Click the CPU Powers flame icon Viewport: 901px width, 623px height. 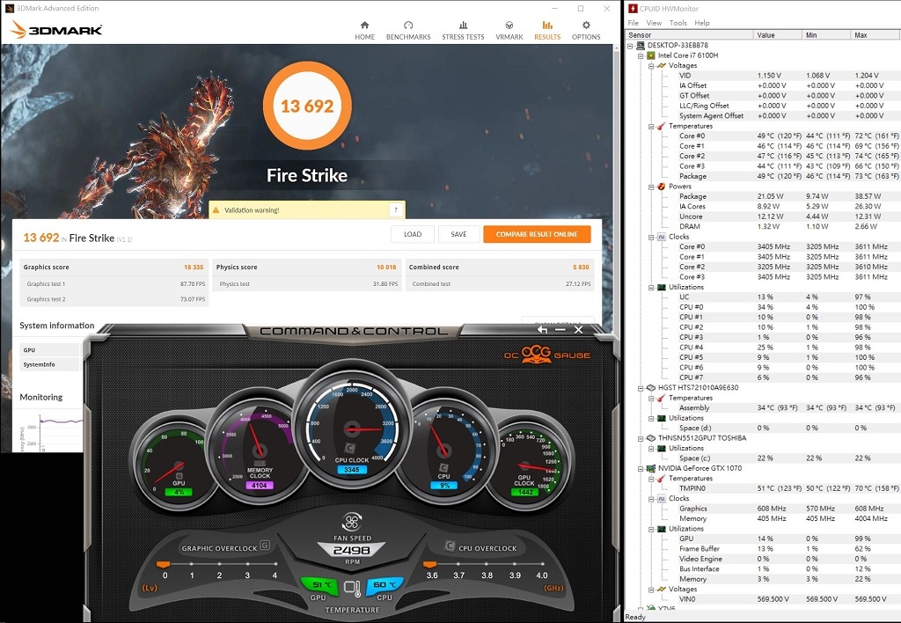pos(662,187)
